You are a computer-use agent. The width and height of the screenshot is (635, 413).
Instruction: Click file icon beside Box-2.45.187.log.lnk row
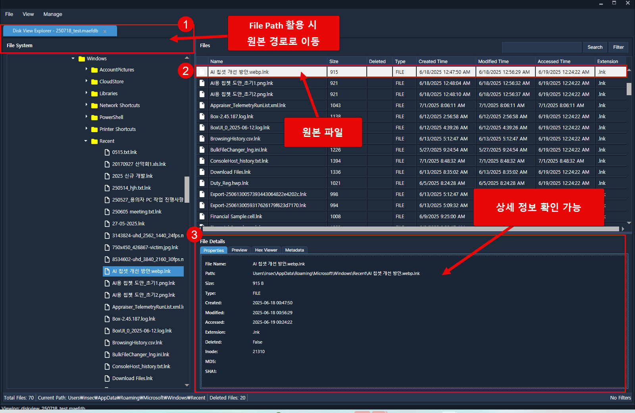coord(202,117)
